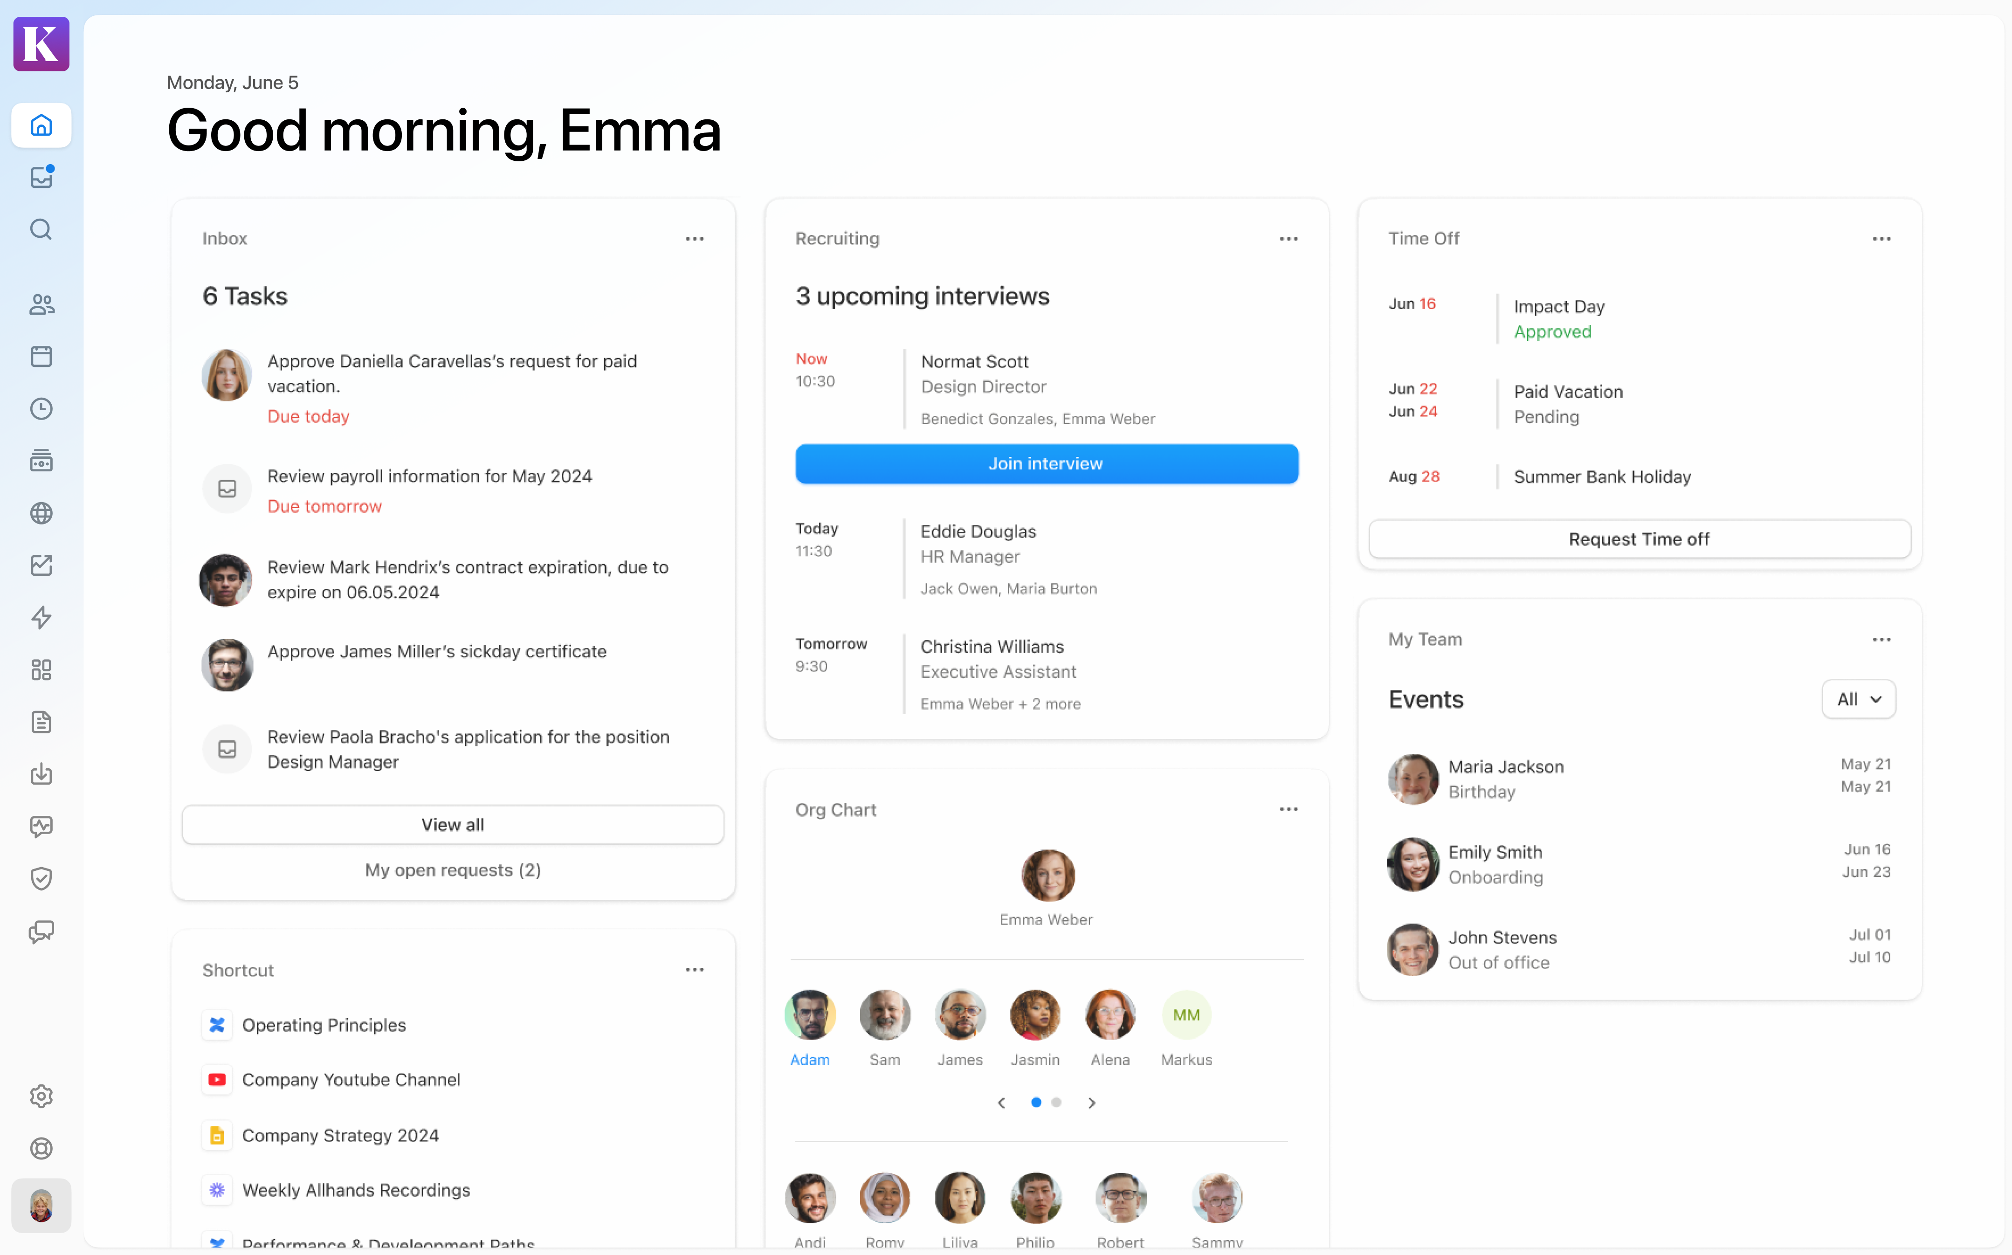This screenshot has width=2012, height=1255.
Task: Click the search magnifier sidebar icon
Action: pyautogui.click(x=41, y=229)
